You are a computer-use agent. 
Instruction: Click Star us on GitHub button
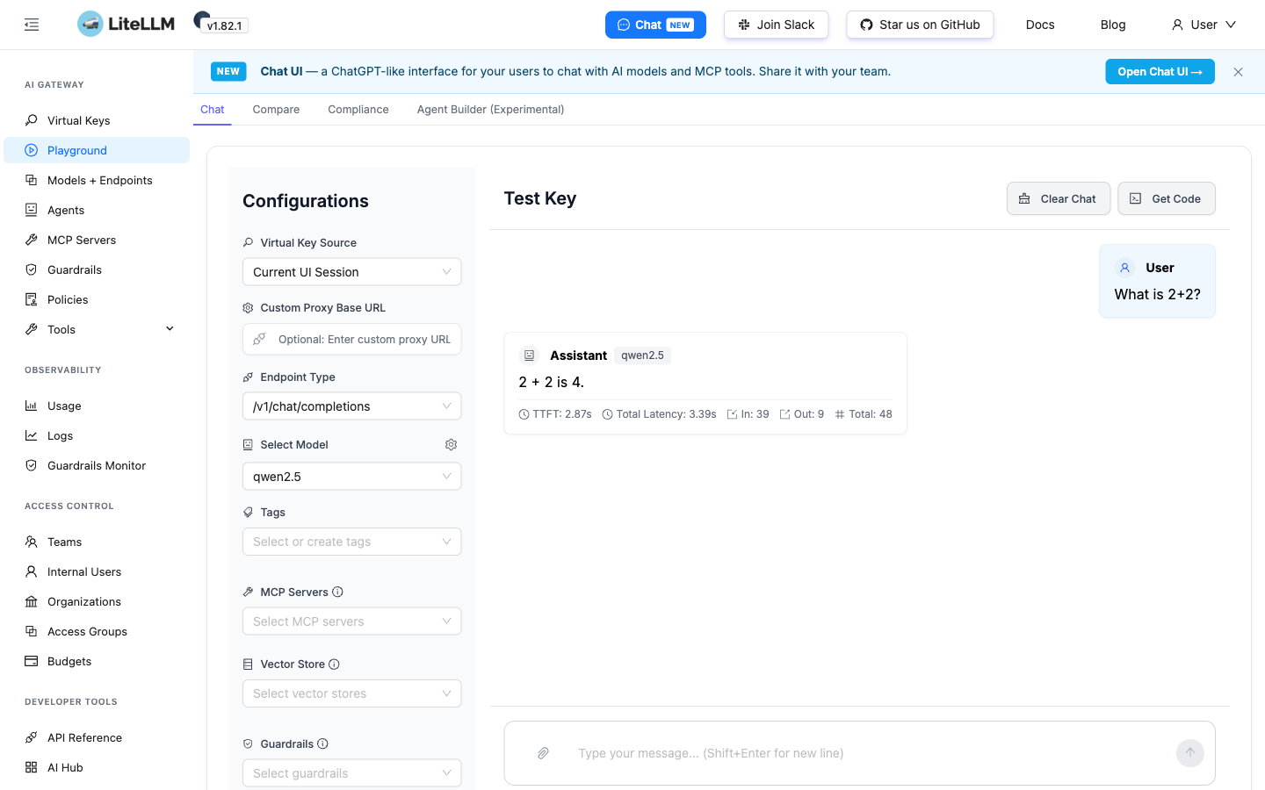point(920,25)
